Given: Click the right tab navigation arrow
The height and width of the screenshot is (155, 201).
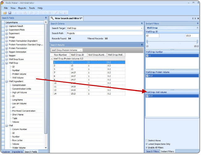Looking at the screenshot, I should click(195, 18).
